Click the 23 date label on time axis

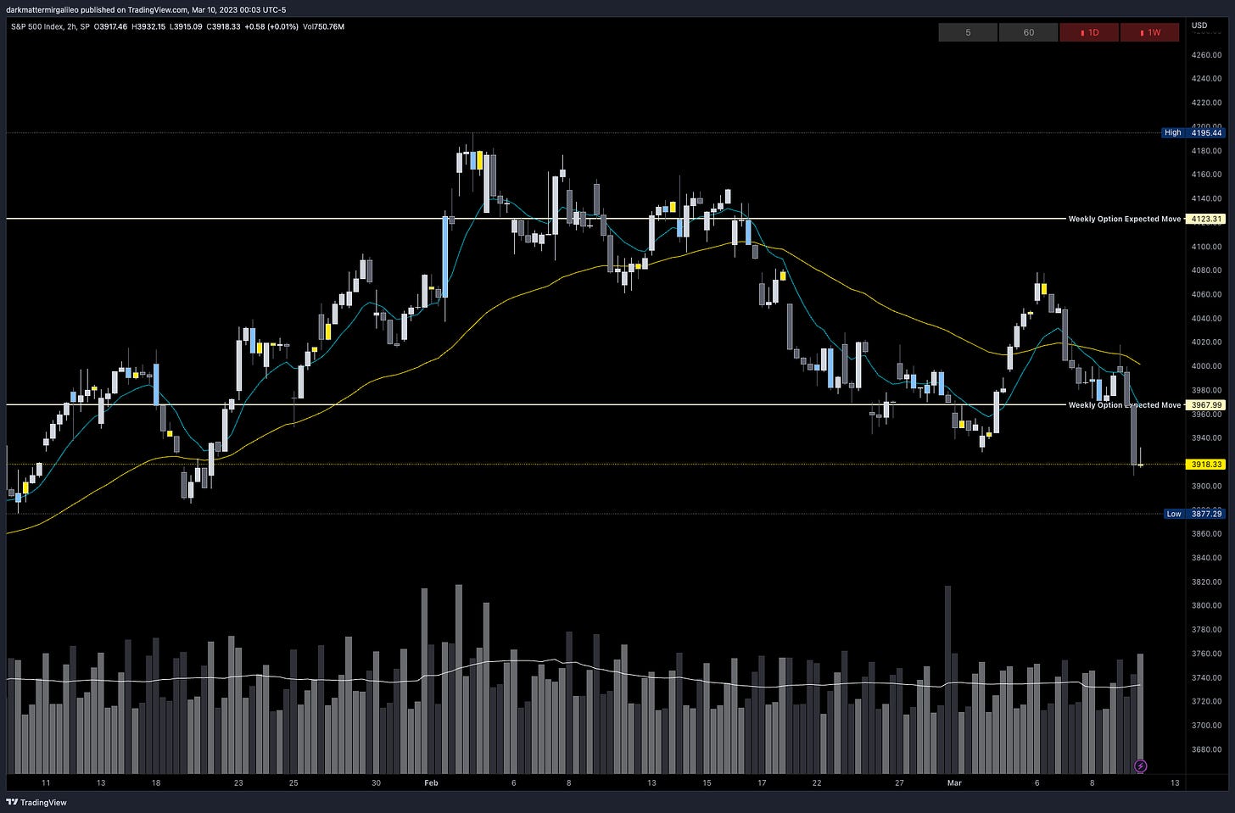click(238, 782)
